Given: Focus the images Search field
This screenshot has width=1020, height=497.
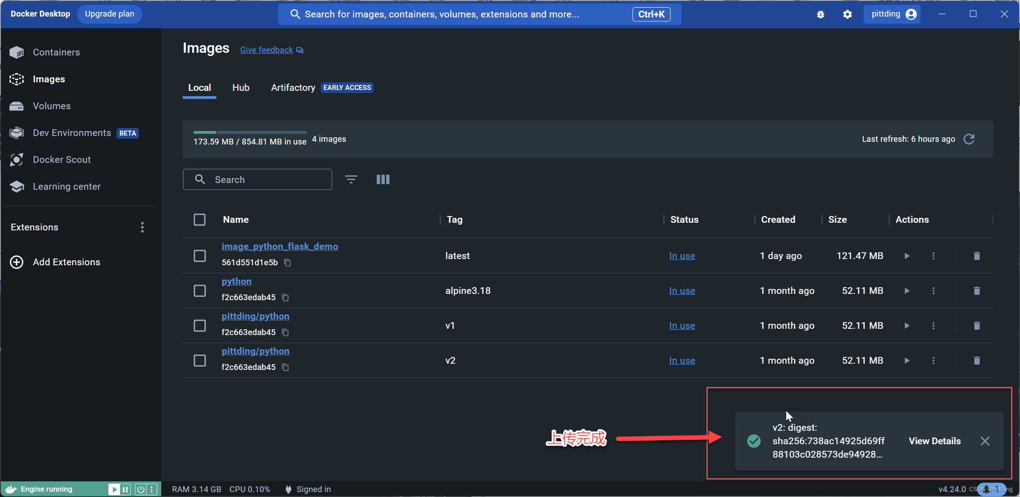Looking at the screenshot, I should click(x=258, y=179).
